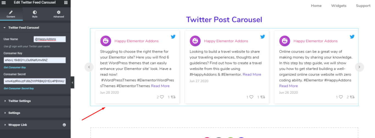Viewport: 375px width, 138px height.
Task: Expand the Settings section
Action: pos(35,113)
